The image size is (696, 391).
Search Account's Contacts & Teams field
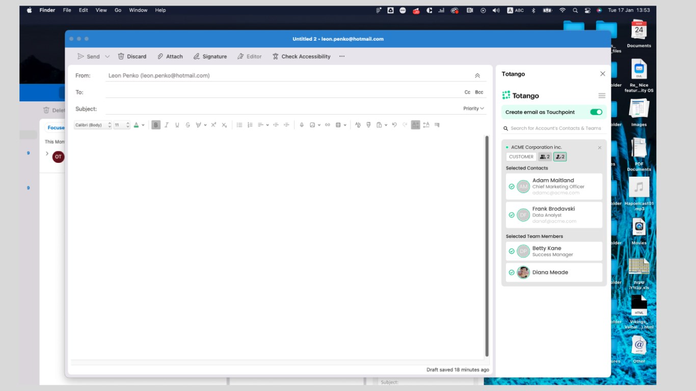554,128
